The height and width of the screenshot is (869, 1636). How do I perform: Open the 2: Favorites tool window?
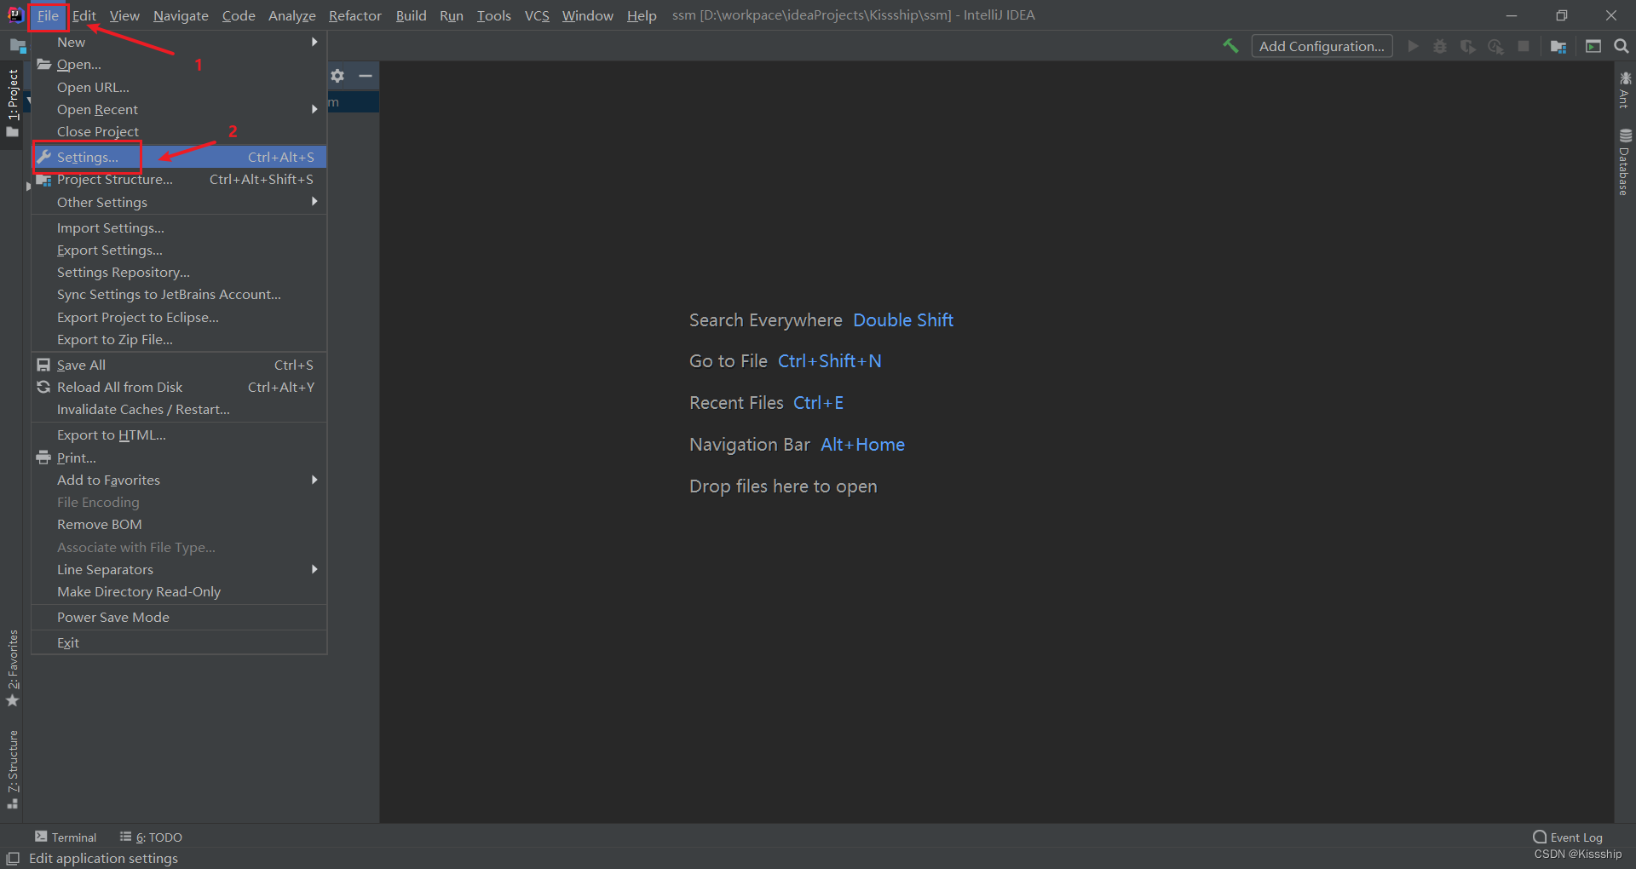[12, 668]
